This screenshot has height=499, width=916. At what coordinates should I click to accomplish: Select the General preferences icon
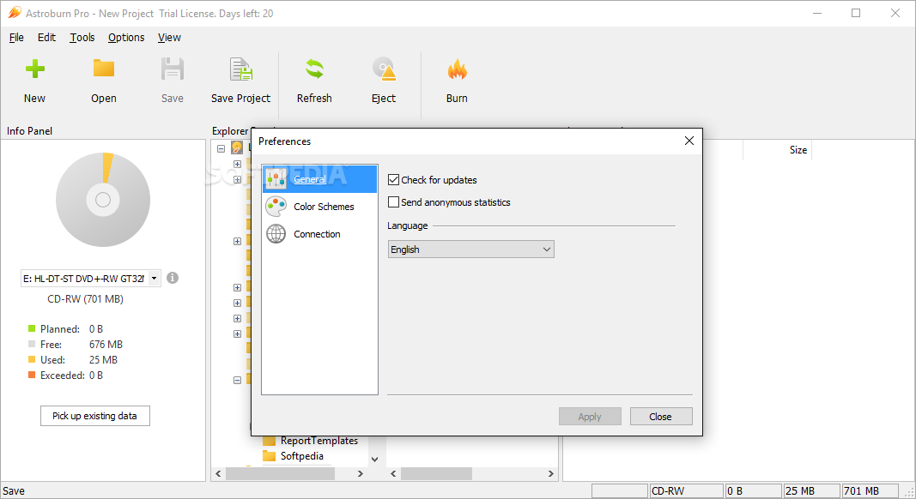[276, 178]
